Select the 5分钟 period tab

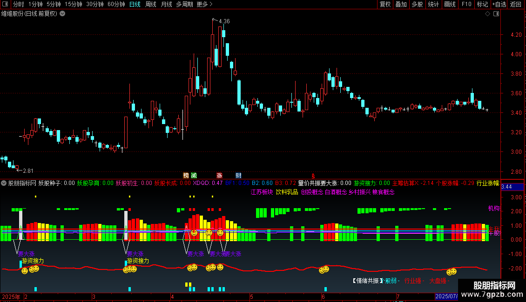tap(54, 4)
